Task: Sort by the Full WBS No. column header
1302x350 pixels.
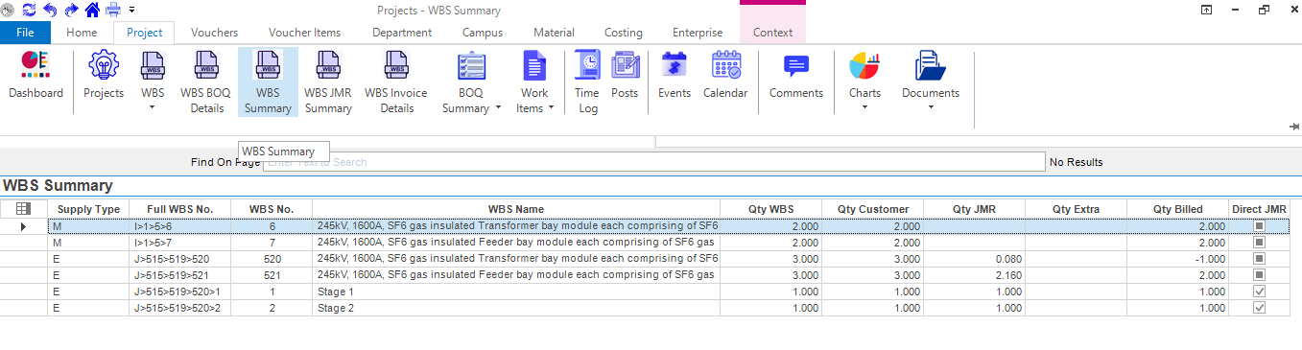Action: tap(180, 209)
